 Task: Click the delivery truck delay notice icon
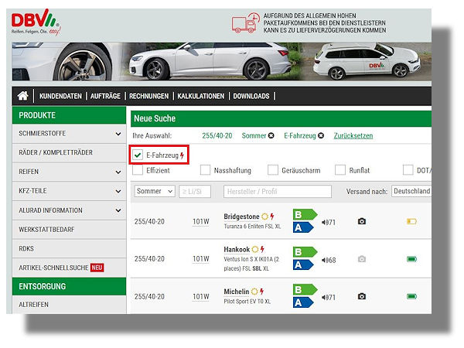(x=246, y=22)
